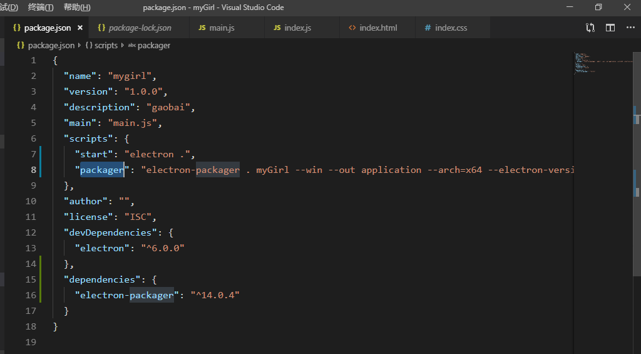
Task: Open the source control changes icon
Action: [590, 28]
